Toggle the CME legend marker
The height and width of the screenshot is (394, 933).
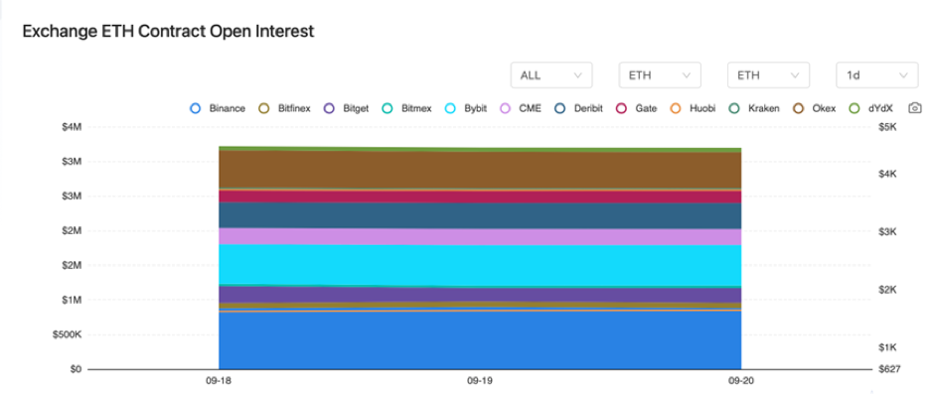505,108
